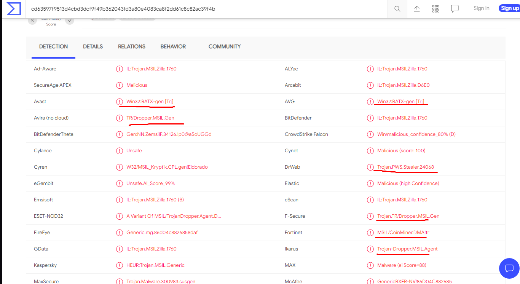
Task: Click the search magnifier icon
Action: tap(397, 9)
